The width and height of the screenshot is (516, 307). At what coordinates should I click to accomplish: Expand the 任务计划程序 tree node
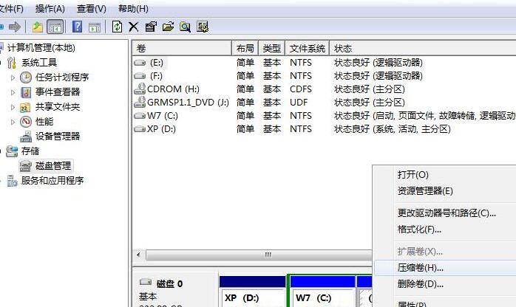(x=13, y=77)
